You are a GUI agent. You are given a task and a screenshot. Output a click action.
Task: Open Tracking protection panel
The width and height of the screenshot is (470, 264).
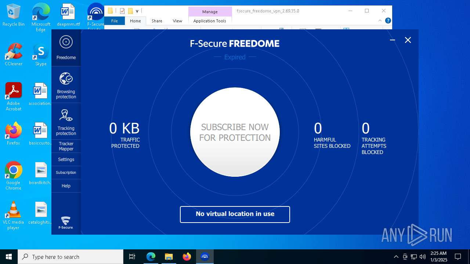(x=66, y=121)
